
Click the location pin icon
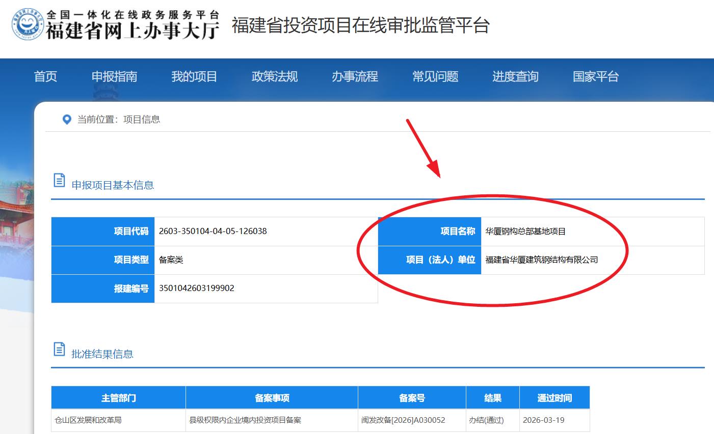66,120
